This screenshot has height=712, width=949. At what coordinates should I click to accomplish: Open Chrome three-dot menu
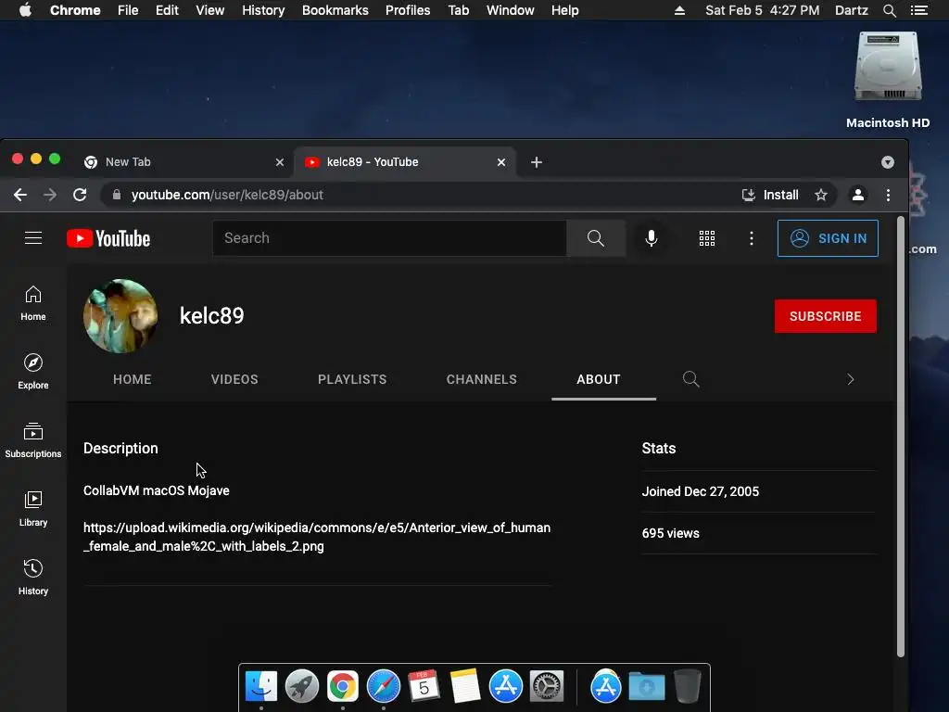click(x=888, y=195)
